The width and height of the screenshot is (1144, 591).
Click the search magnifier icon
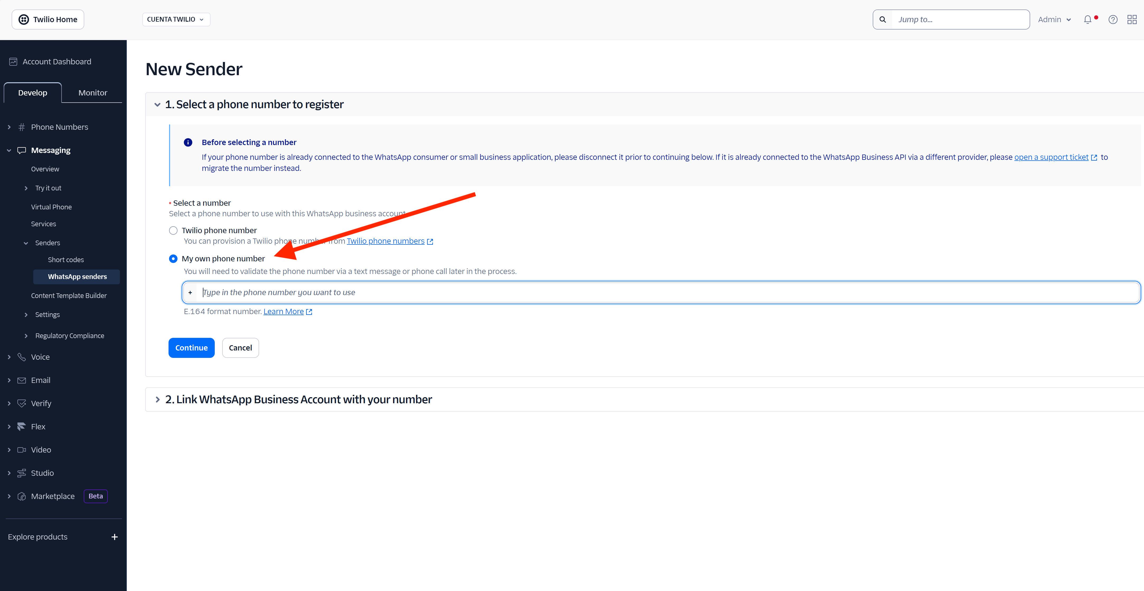click(x=883, y=20)
